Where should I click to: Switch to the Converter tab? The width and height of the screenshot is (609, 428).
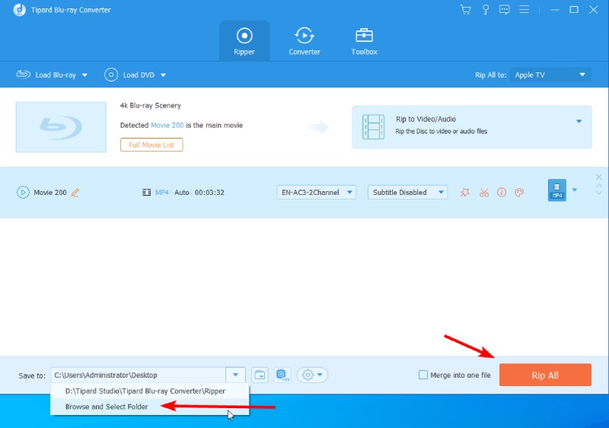click(304, 41)
